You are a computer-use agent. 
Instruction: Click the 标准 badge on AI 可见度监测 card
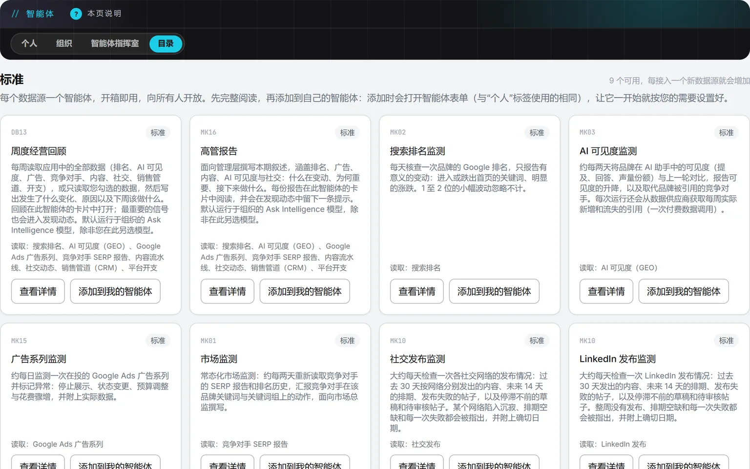point(726,133)
